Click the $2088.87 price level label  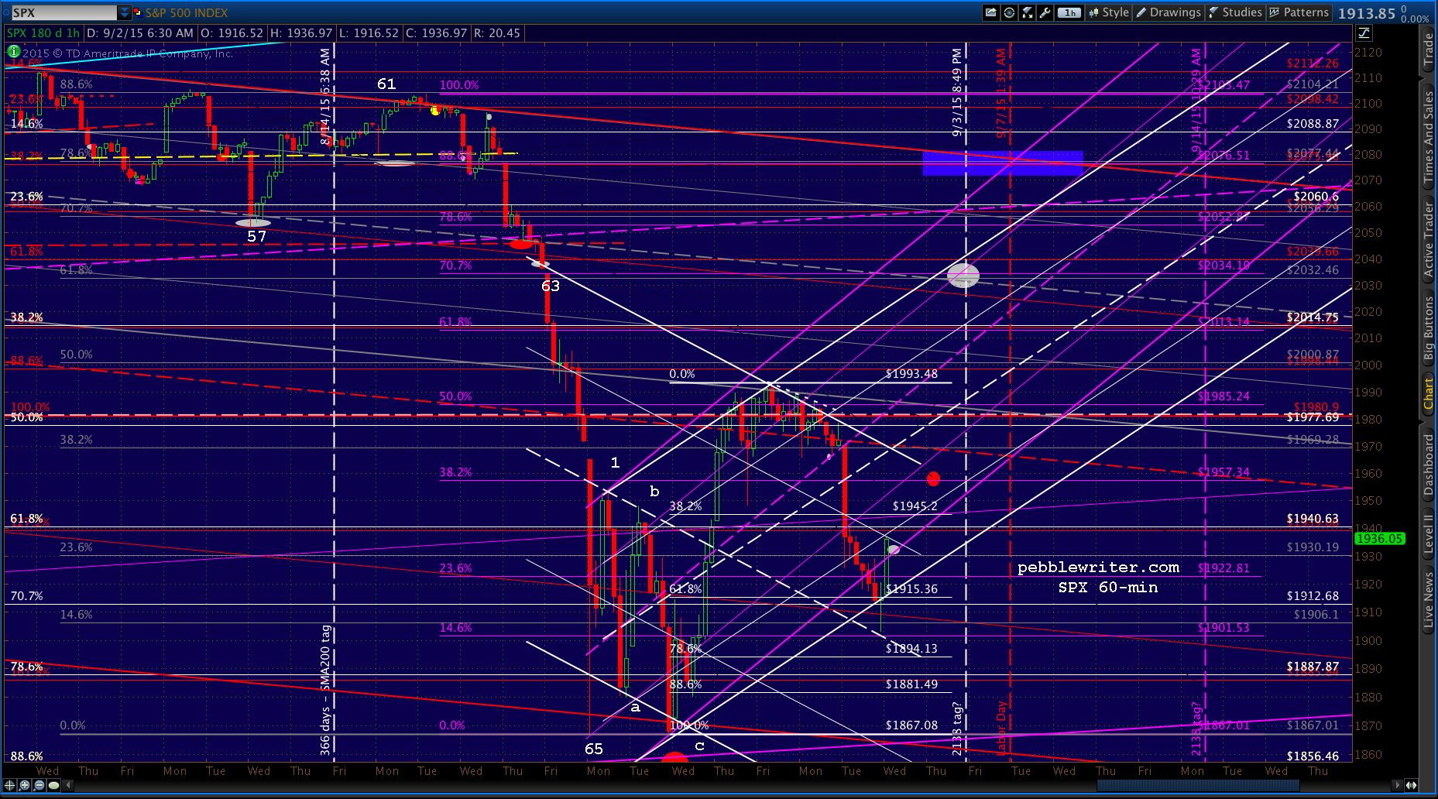click(1313, 123)
